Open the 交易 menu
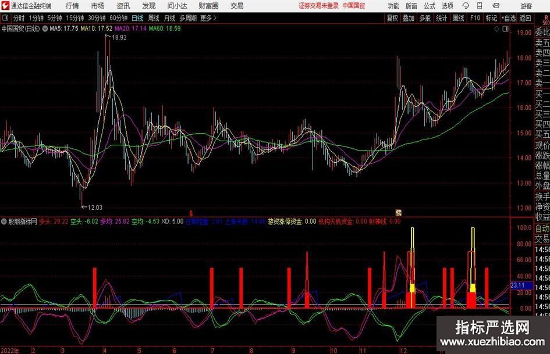The width and height of the screenshot is (550, 354). point(237,6)
